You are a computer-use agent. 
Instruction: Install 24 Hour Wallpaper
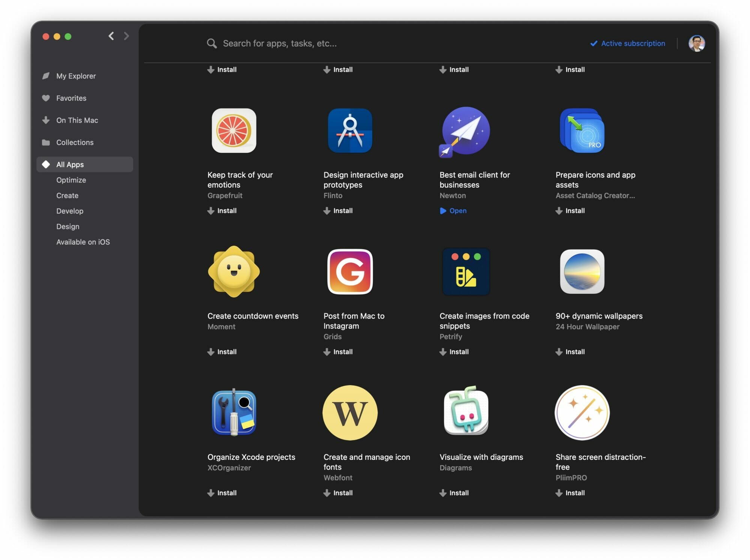pyautogui.click(x=570, y=352)
